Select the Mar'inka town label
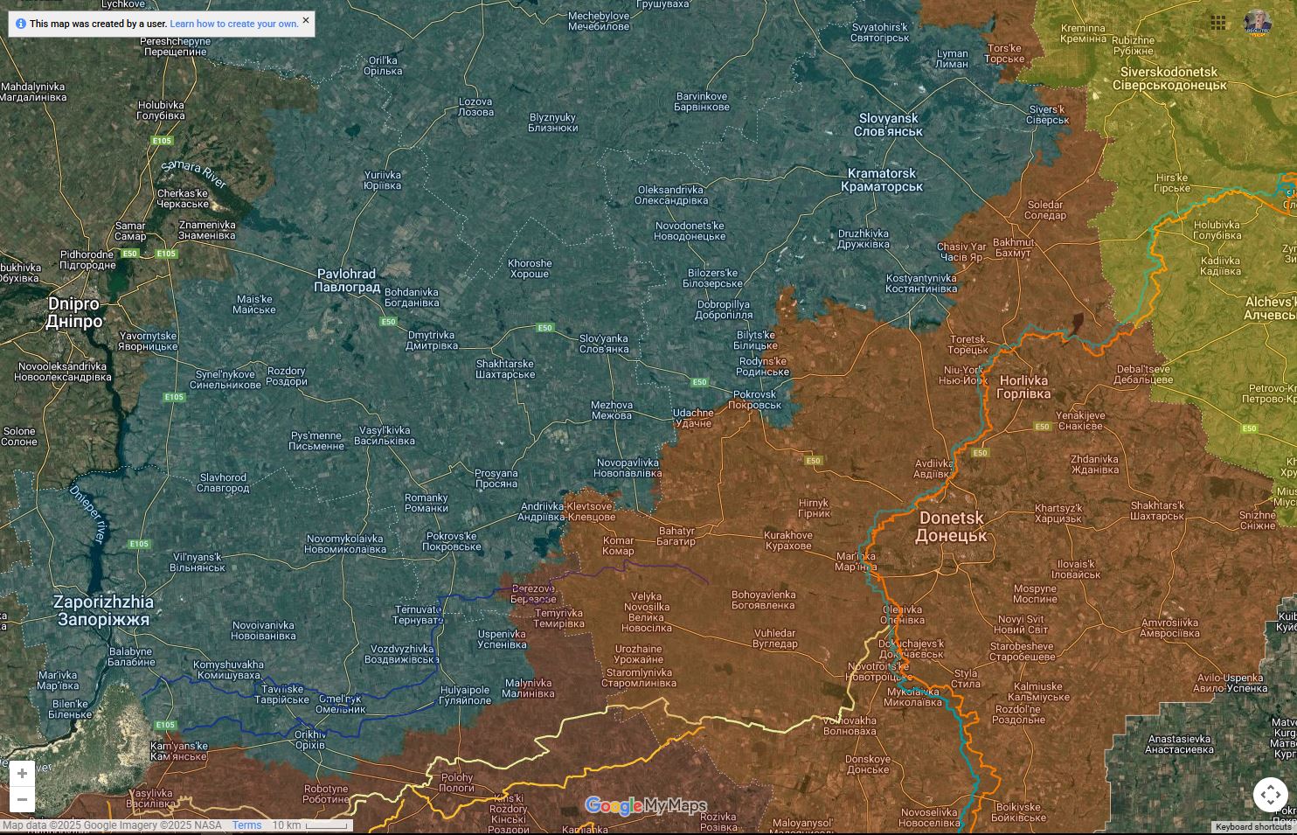Viewport: 1297px width, 835px height. (857, 561)
